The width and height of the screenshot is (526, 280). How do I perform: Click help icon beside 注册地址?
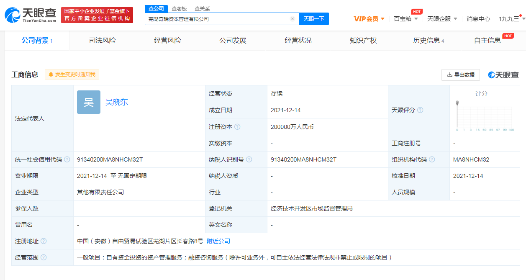pos(44,241)
